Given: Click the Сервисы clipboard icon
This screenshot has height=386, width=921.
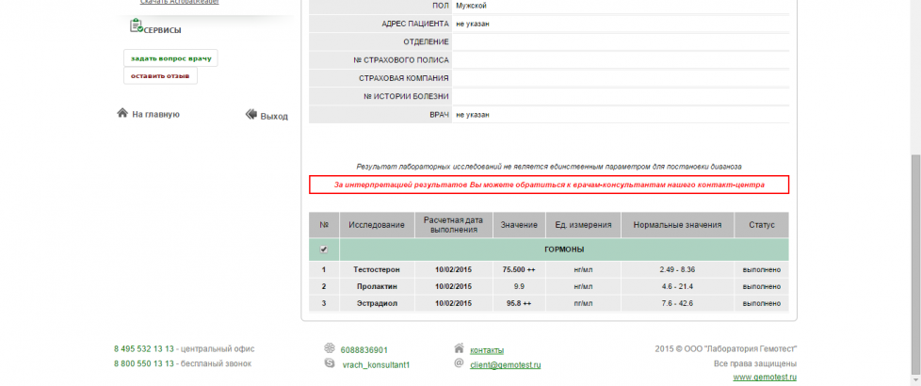Looking at the screenshot, I should (136, 27).
